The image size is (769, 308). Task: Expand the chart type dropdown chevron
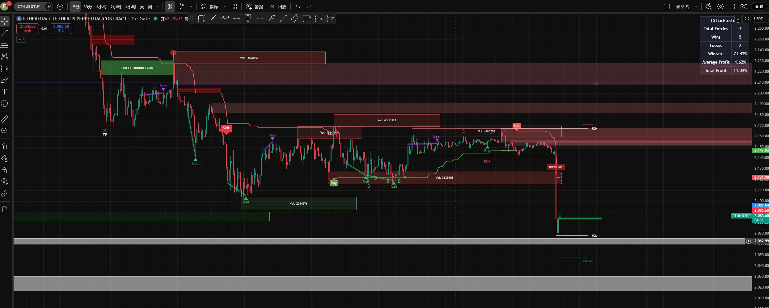(x=191, y=6)
